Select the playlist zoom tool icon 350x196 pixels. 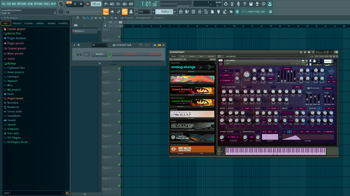pos(112,18)
